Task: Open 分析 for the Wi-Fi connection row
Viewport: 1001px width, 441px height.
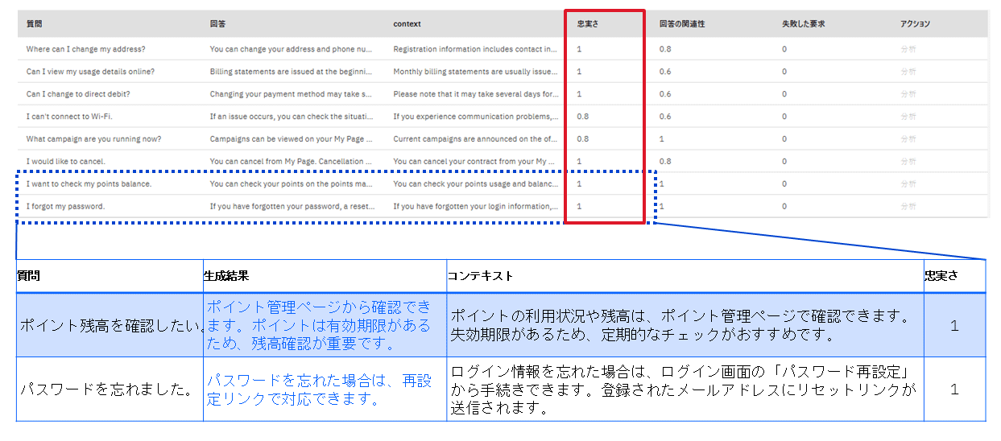Action: coord(908,117)
